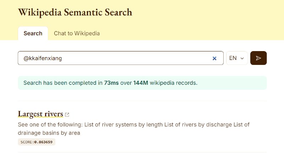Clear the search query with the X icon

click(x=214, y=58)
